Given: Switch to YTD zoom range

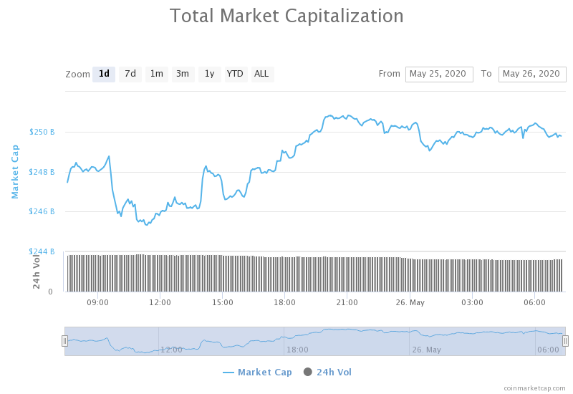Looking at the screenshot, I should tap(235, 75).
